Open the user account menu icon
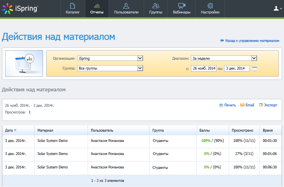The image size is (284, 187). point(277,8)
